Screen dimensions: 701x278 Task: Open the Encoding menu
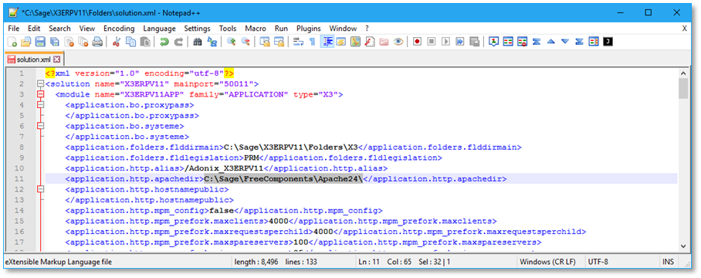pyautogui.click(x=119, y=28)
